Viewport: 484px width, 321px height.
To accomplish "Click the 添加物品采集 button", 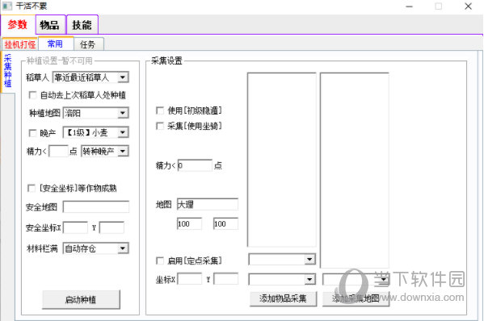I will (283, 298).
